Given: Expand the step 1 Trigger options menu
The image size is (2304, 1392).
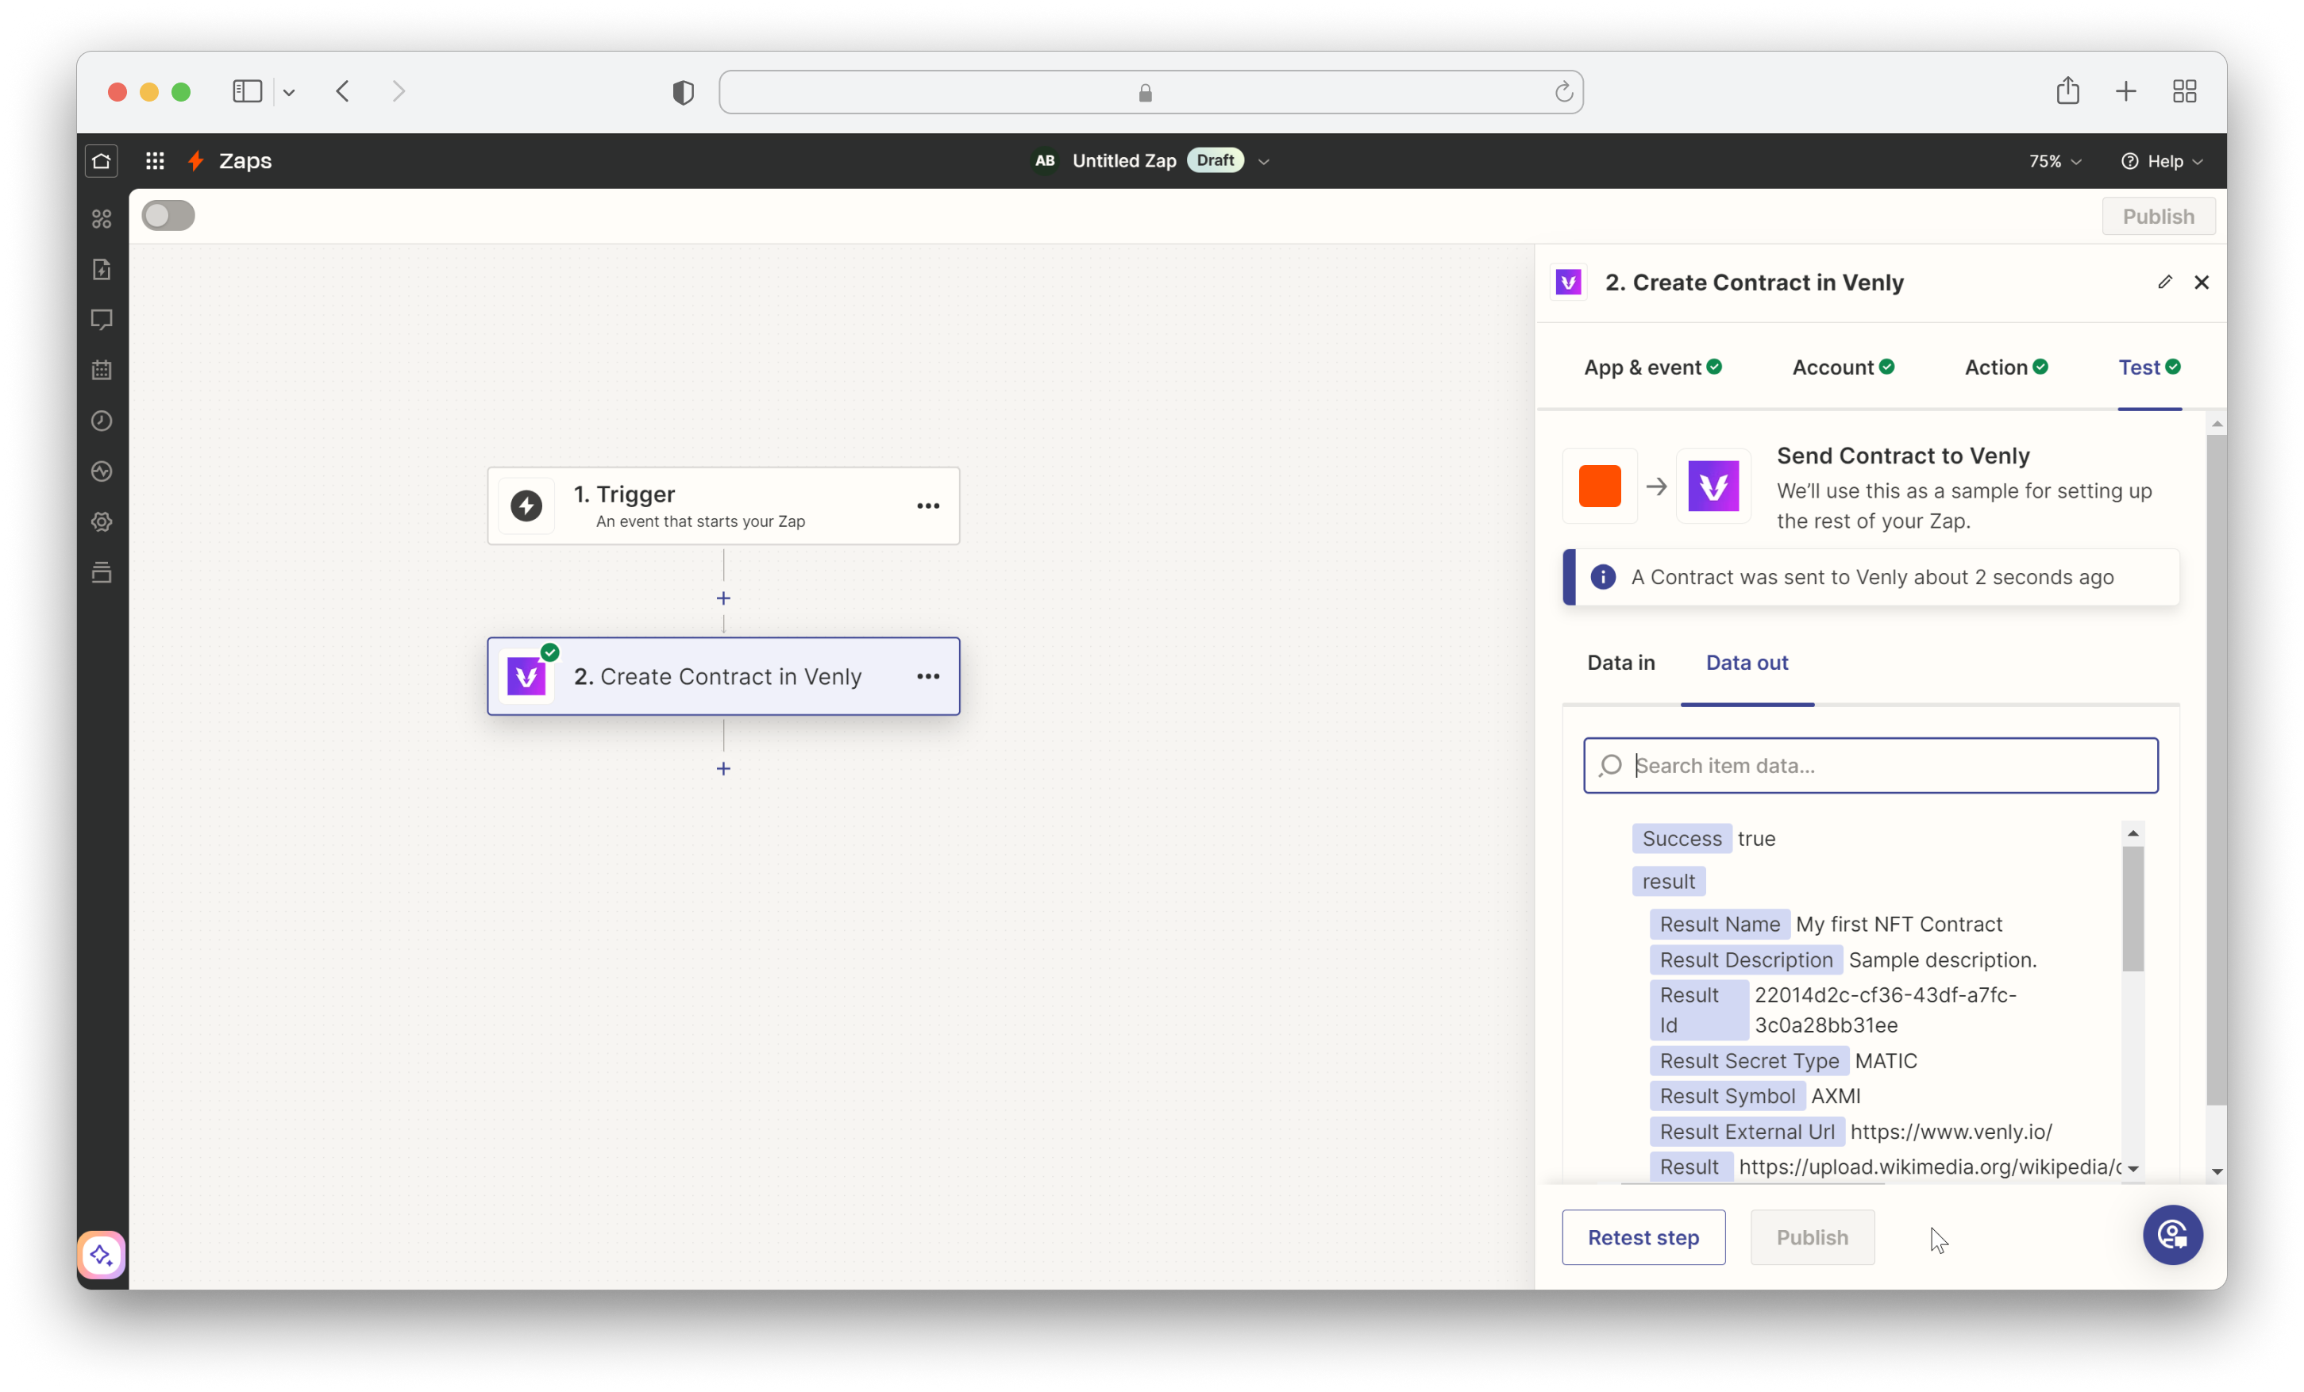Looking at the screenshot, I should pyautogui.click(x=927, y=505).
